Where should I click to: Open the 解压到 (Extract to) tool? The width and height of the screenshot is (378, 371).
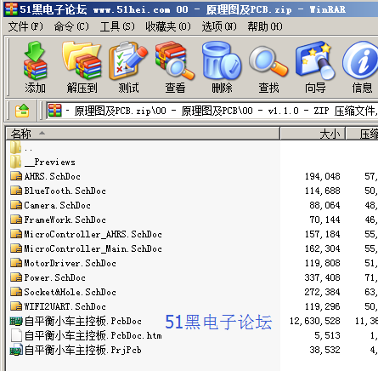point(82,67)
